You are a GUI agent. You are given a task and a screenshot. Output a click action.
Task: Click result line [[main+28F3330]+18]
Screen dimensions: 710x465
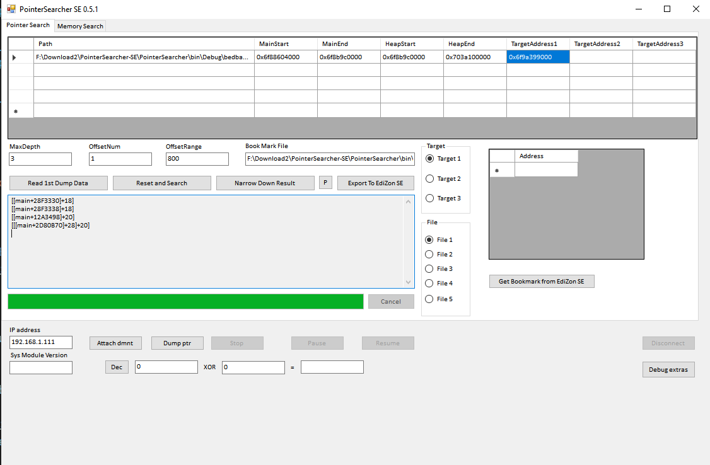[43, 201]
